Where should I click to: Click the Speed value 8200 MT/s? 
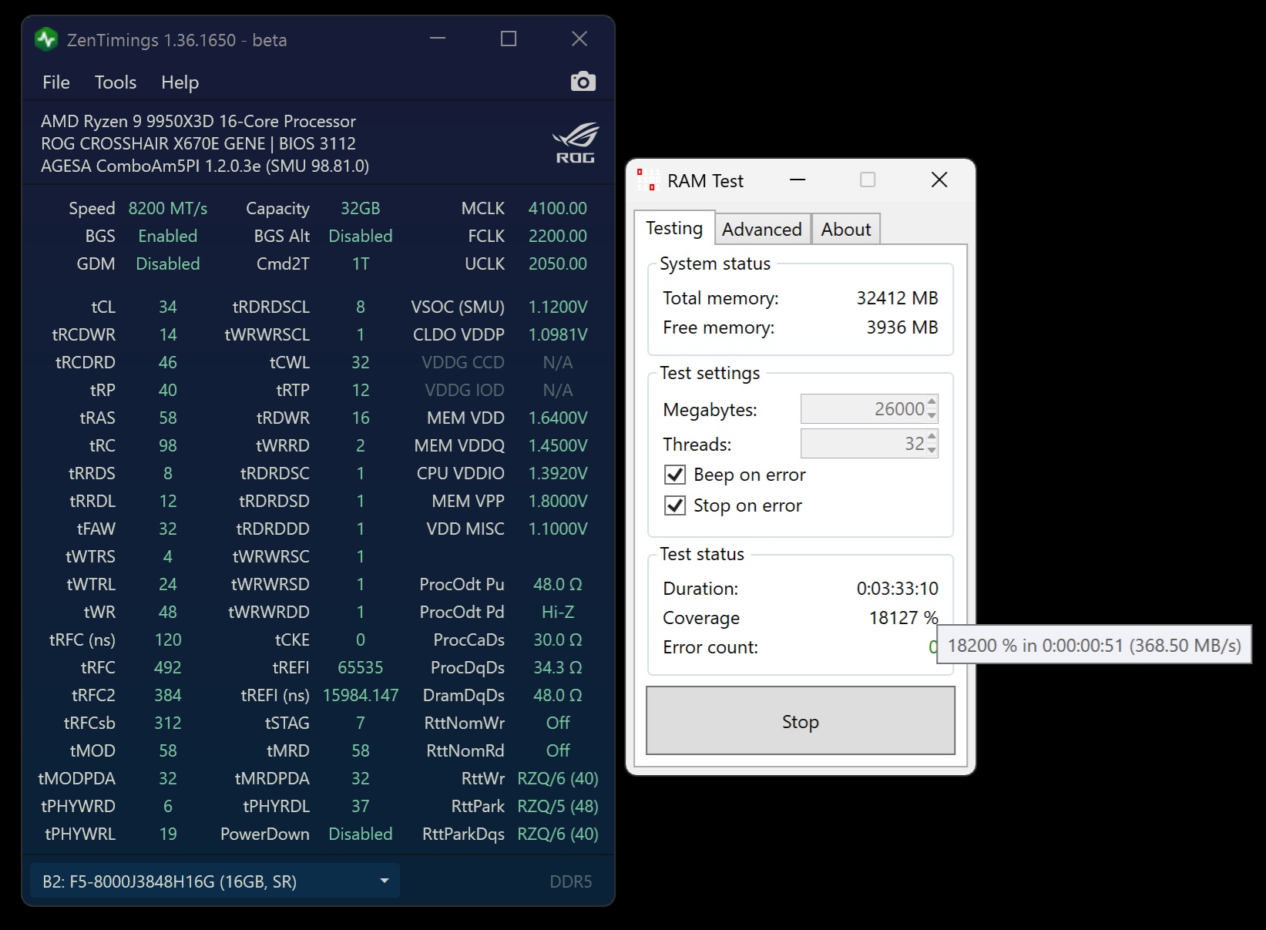pos(168,209)
